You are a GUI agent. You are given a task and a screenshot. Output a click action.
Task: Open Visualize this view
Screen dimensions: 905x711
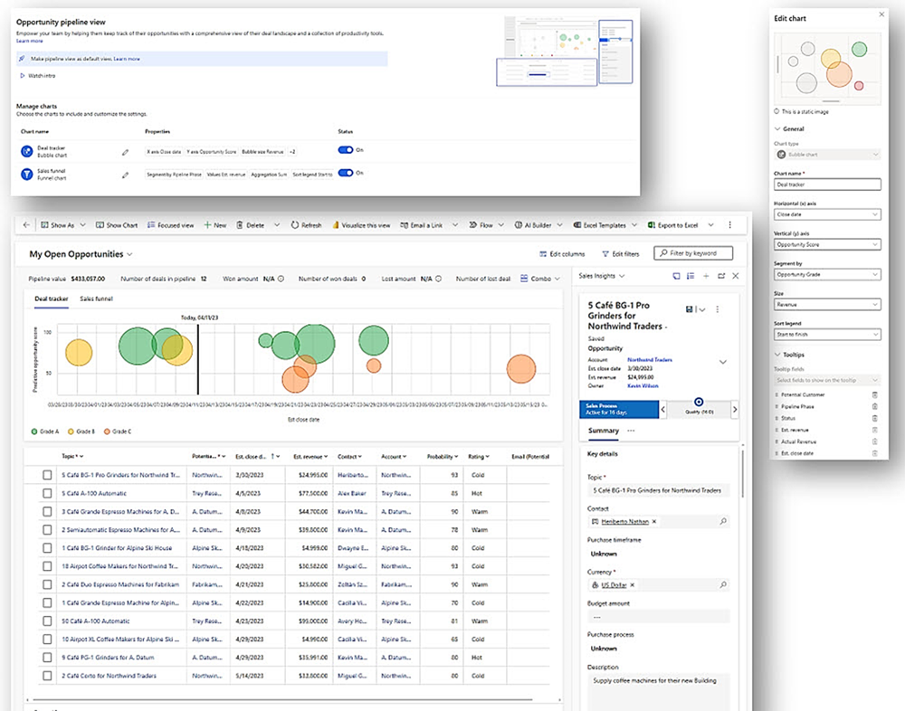[x=361, y=225]
